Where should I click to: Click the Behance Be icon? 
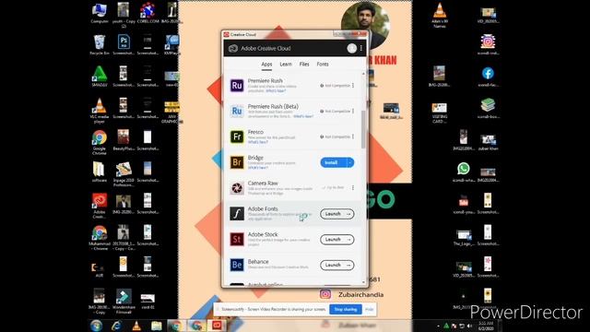coord(237,265)
